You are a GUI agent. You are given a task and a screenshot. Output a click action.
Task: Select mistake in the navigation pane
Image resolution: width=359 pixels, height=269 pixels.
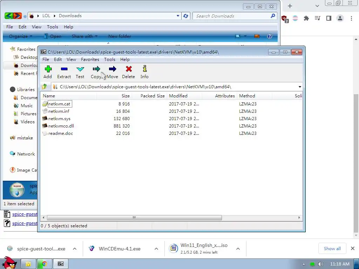pyautogui.click(x=21, y=138)
